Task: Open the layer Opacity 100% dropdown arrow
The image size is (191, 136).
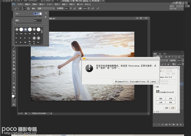Action: click(x=183, y=61)
